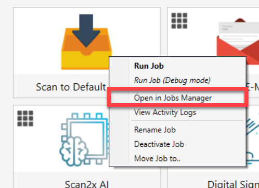
Task: Click the Scan to Default inbox icon
Action: pyautogui.click(x=86, y=42)
